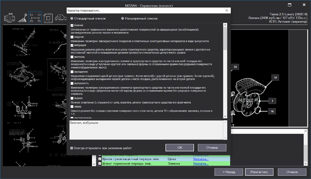
Task: Toggle checkbox for Шланг тормозной передн. лев.
Action: click(x=100, y=163)
